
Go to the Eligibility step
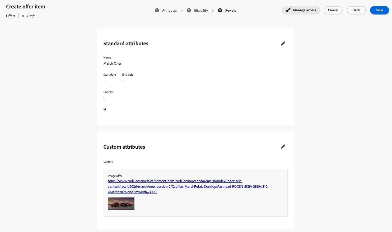[201, 11]
